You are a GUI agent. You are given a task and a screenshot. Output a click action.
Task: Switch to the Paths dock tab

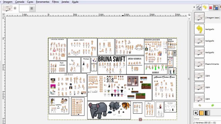tap(199, 8)
